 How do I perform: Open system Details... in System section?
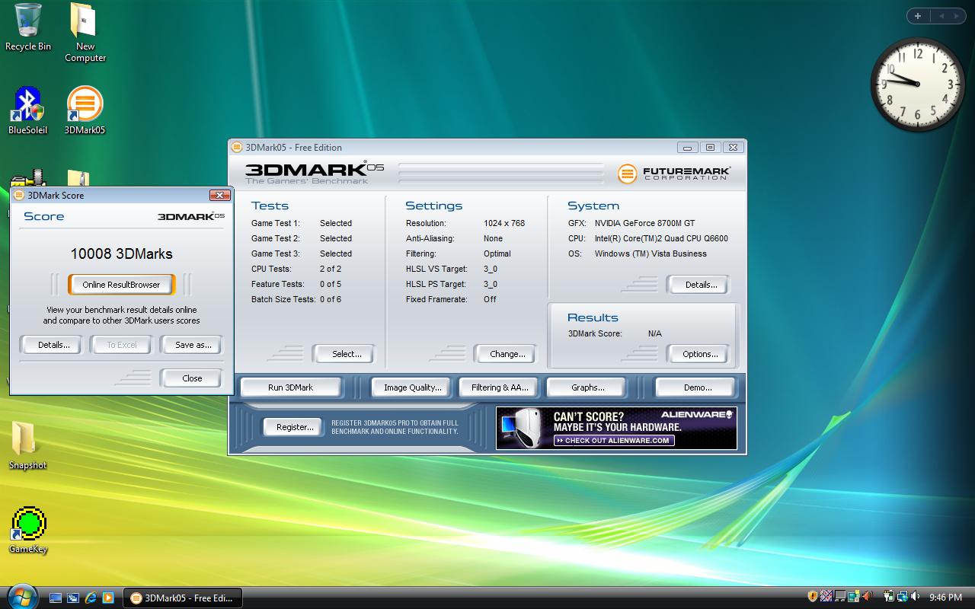[x=701, y=285]
